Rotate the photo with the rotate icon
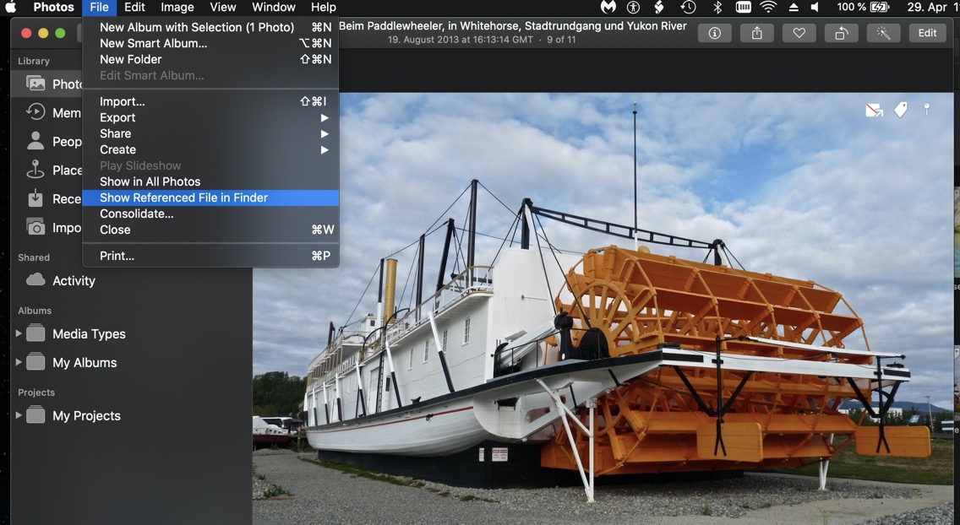 842,33
